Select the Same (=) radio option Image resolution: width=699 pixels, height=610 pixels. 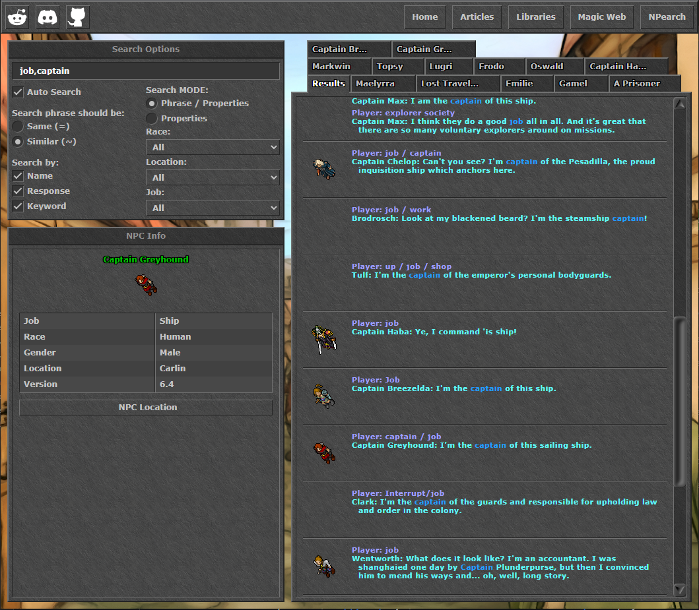click(x=18, y=126)
